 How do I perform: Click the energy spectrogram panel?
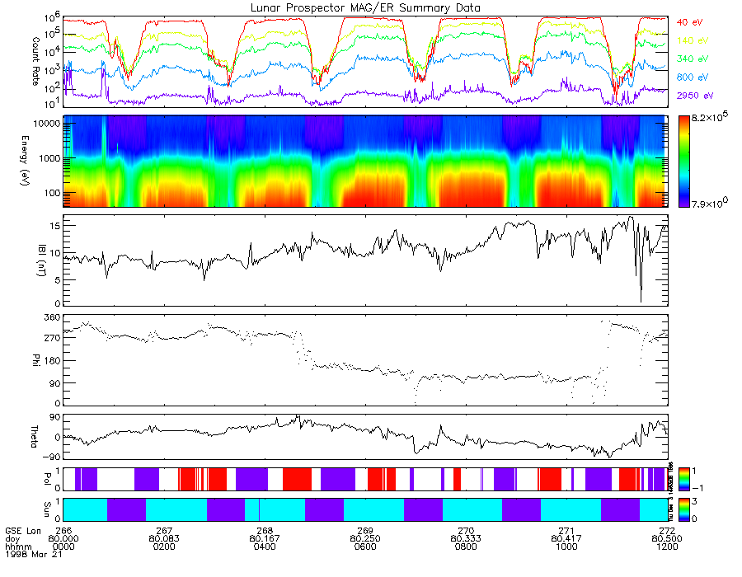(365, 162)
